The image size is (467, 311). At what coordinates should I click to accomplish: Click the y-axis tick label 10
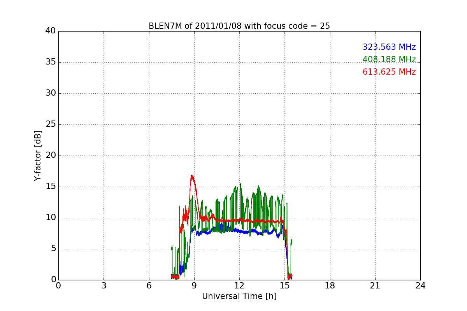[x=51, y=218]
